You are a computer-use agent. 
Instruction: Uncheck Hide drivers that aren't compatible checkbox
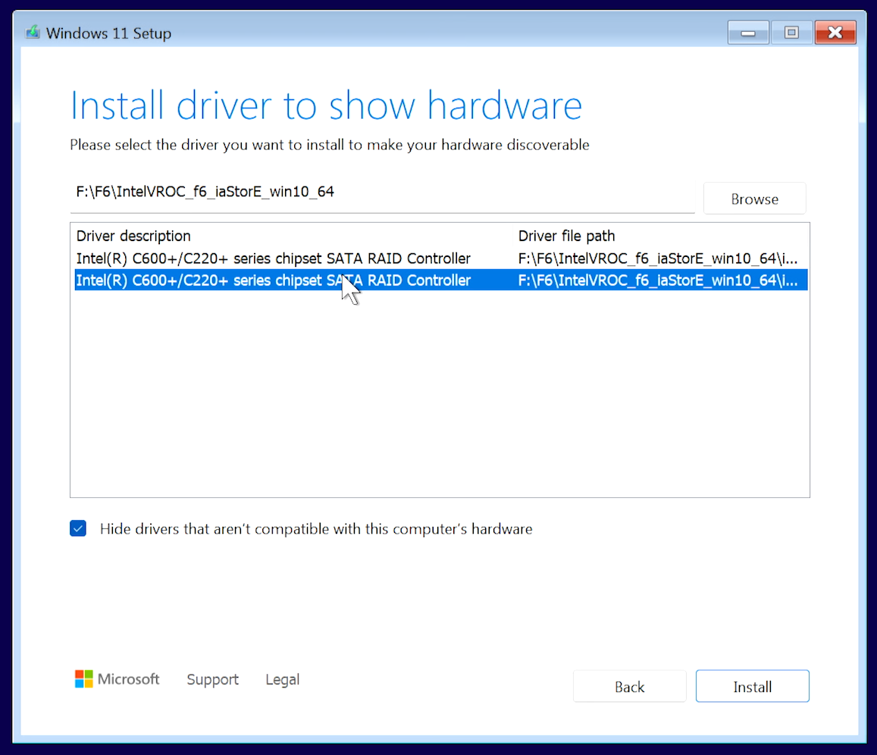(78, 528)
